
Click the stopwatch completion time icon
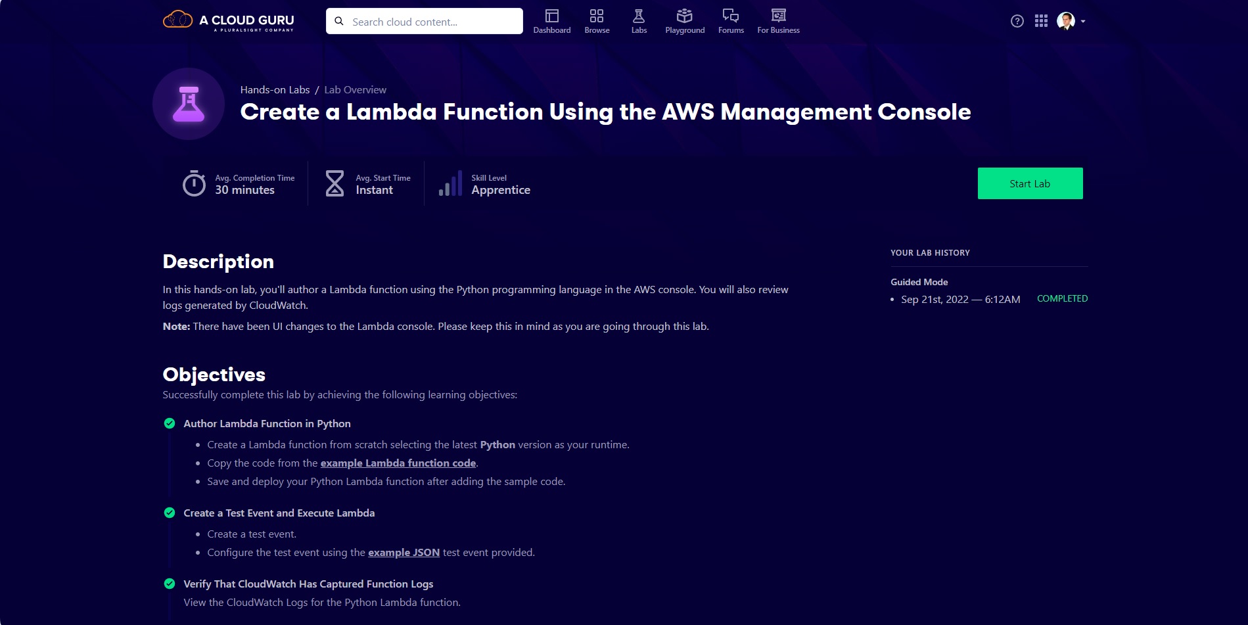click(x=194, y=183)
